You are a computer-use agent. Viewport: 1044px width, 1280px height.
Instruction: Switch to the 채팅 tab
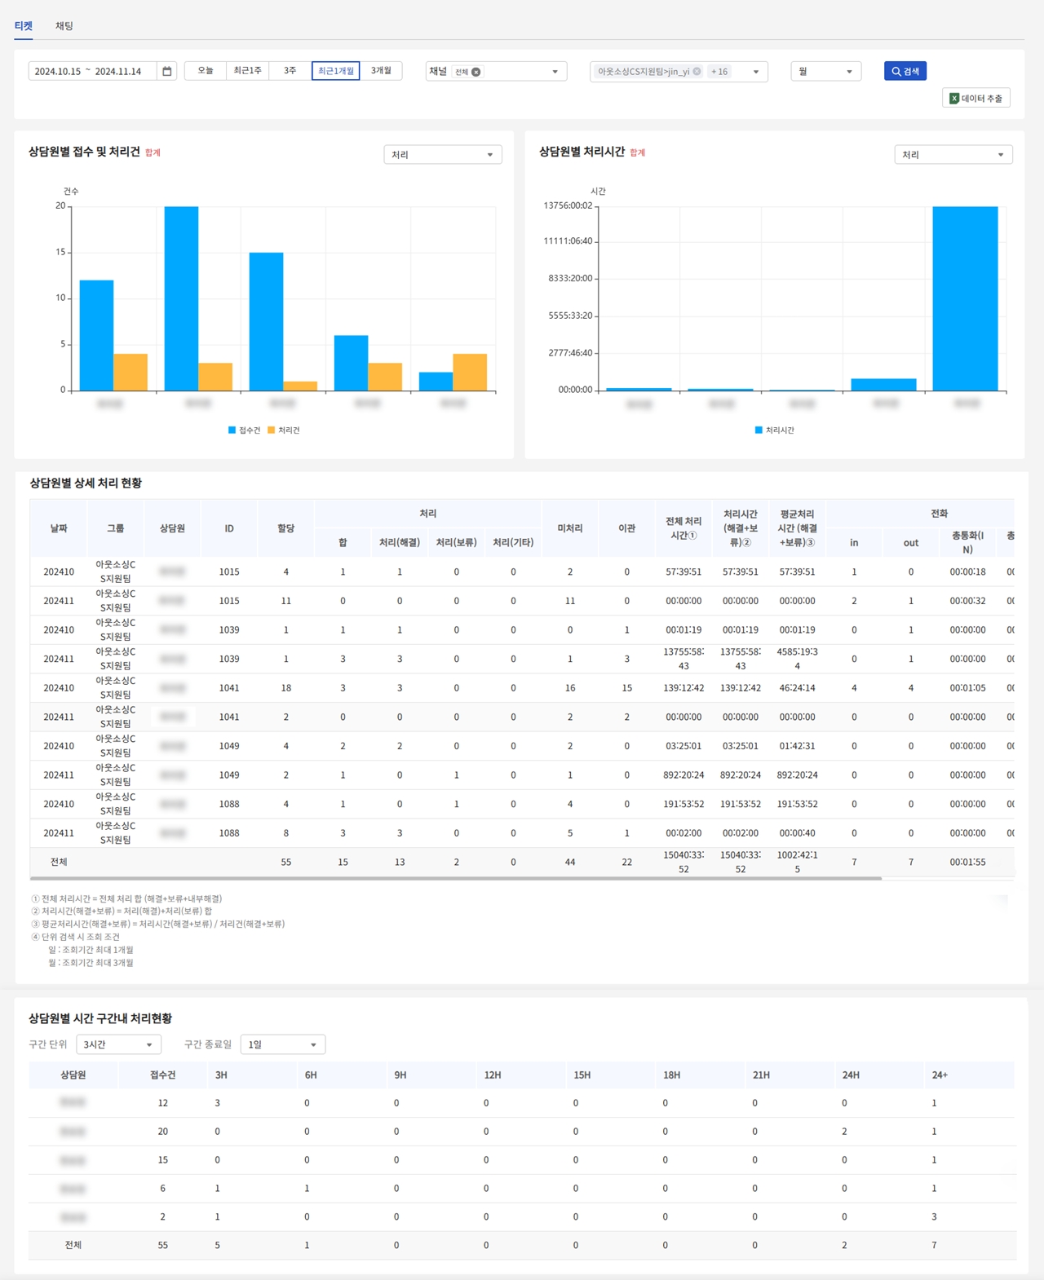pos(64,26)
